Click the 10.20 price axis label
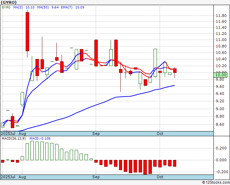The width and height of the screenshot is (230, 185). pos(221,66)
